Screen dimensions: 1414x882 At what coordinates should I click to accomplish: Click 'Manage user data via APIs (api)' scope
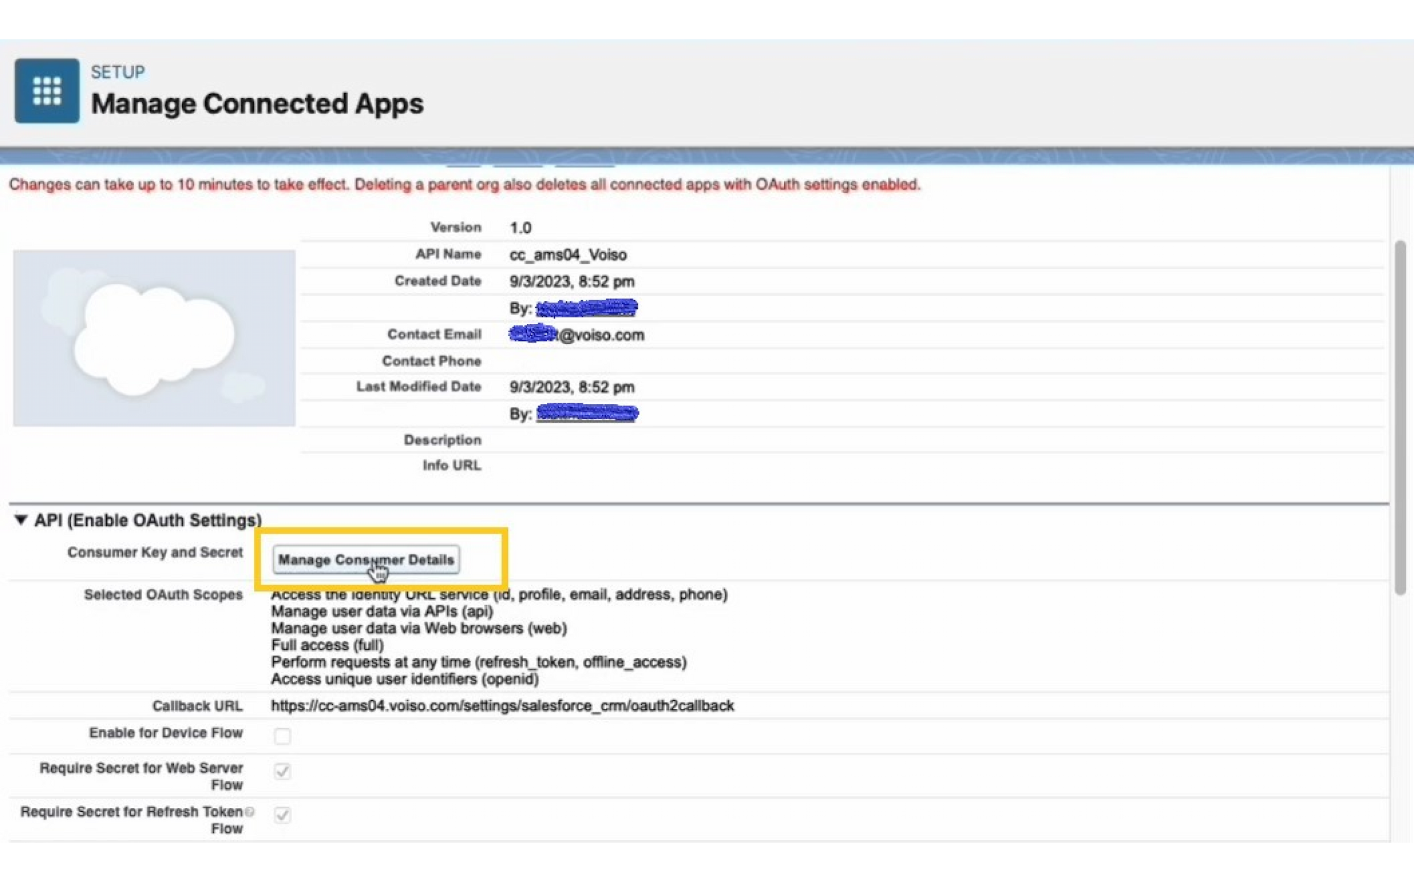pos(382,611)
